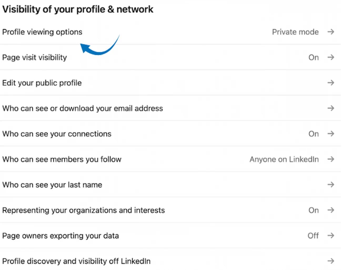
Task: Click the Off status for Page owners exporting
Action: tap(313, 236)
